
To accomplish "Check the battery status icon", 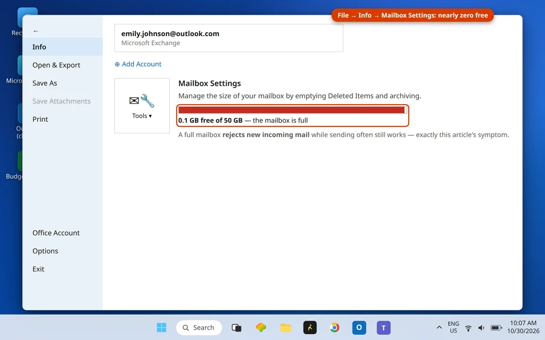I will tap(497, 328).
